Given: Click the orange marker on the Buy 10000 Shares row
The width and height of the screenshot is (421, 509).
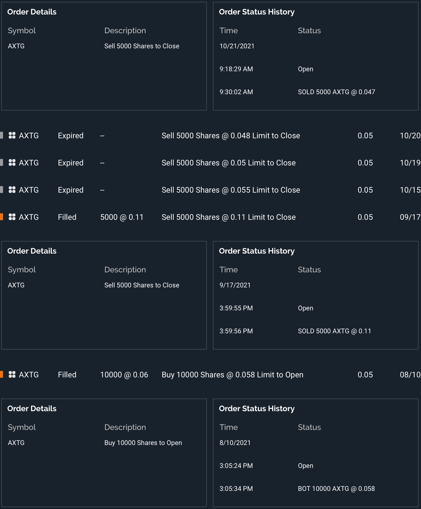Looking at the screenshot, I should point(2,375).
